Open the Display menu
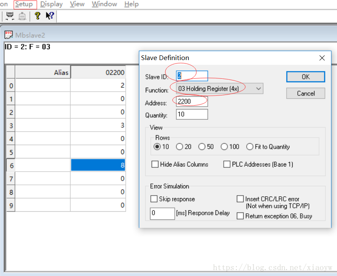The image size is (337, 276). [x=52, y=4]
